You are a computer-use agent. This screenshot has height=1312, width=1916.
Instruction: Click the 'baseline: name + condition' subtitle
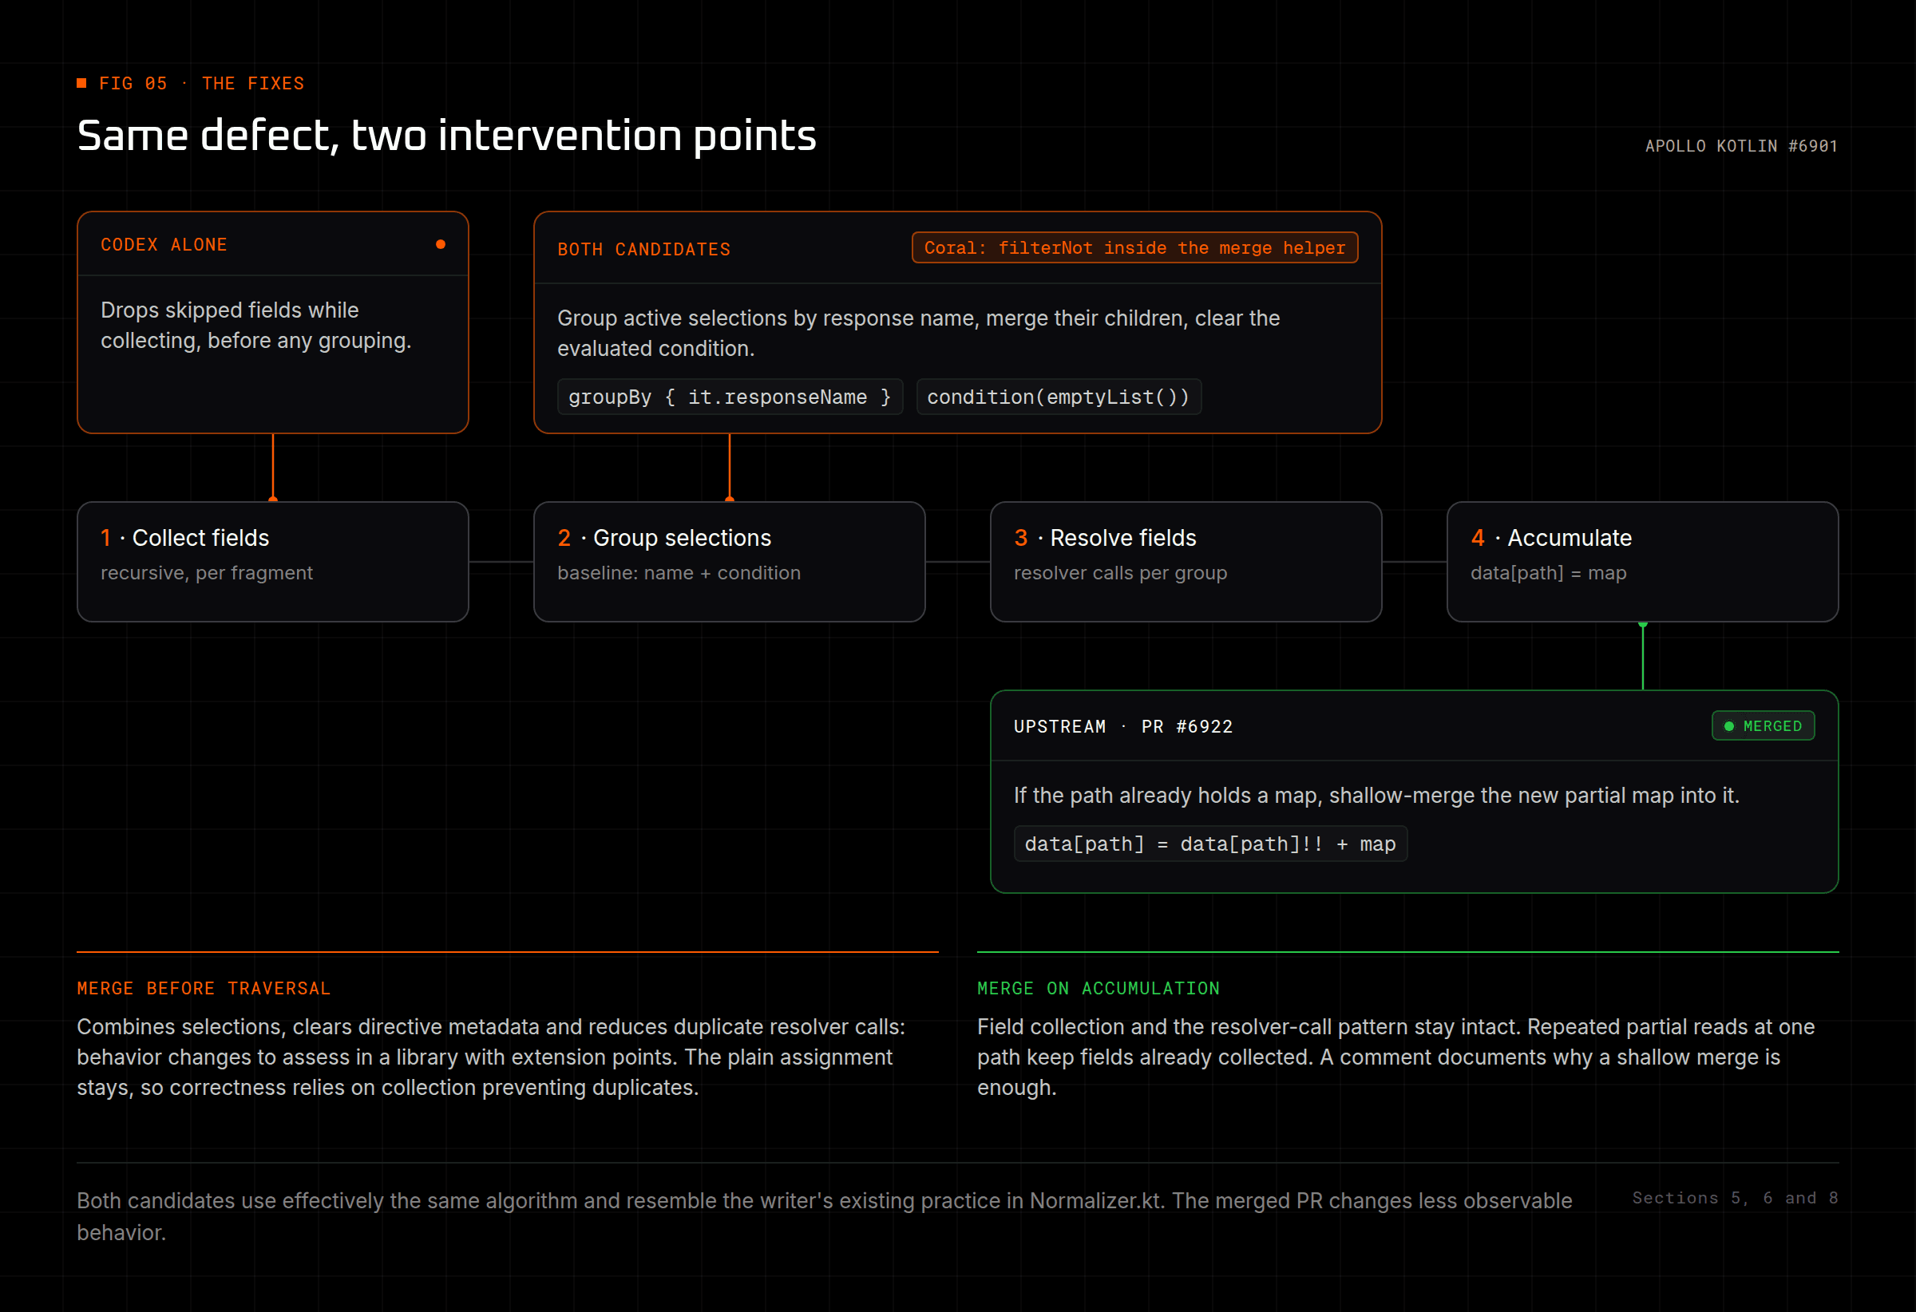point(679,573)
